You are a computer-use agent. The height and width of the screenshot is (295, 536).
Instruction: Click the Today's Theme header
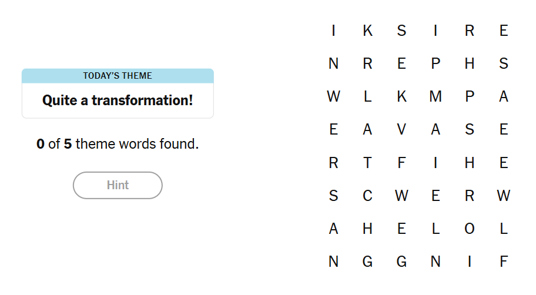(118, 76)
